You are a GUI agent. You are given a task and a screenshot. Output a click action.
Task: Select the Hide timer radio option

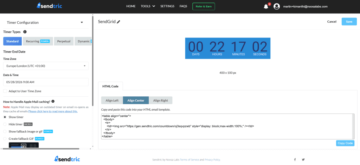pyautogui.click(x=5, y=124)
